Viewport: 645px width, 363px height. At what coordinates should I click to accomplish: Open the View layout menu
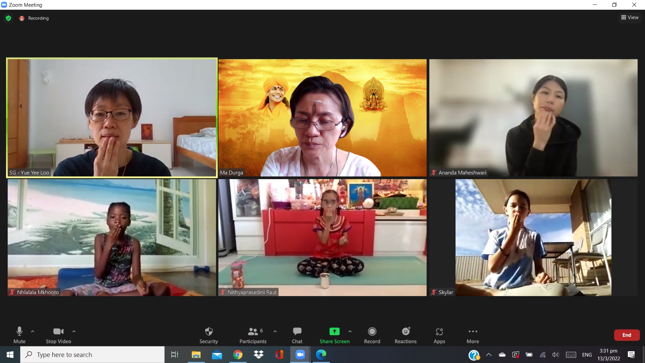[630, 17]
